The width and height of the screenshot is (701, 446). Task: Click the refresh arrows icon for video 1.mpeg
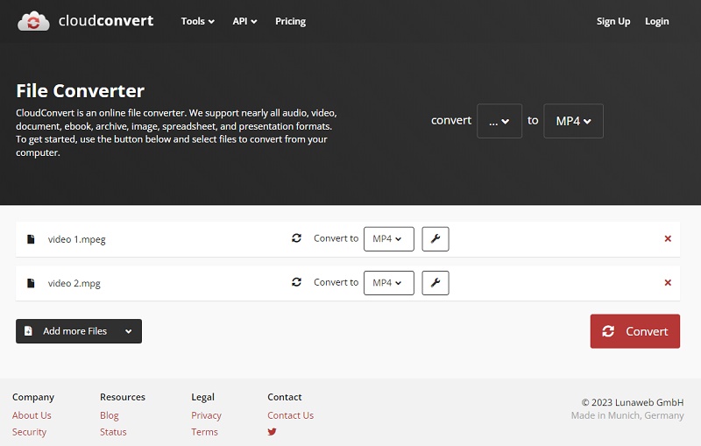point(296,238)
